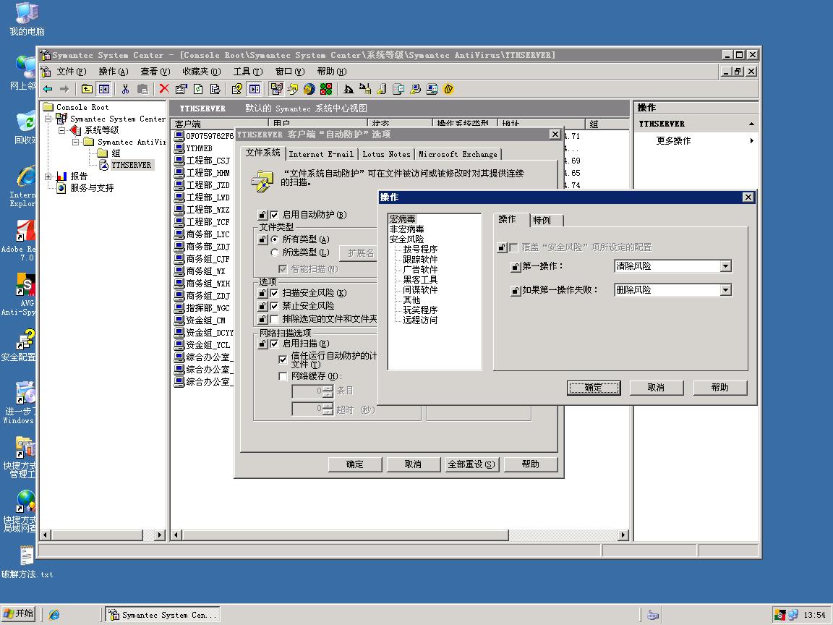This screenshot has height=625, width=833.
Task: Switch to the Lotus Notes tab
Action: coord(386,154)
